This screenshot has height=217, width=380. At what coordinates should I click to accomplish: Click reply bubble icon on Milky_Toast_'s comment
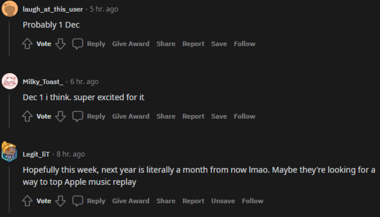tap(77, 116)
